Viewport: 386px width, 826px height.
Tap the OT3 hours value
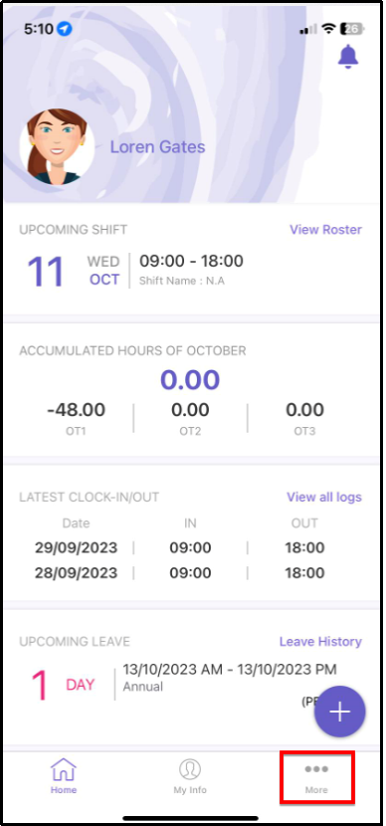304,409
